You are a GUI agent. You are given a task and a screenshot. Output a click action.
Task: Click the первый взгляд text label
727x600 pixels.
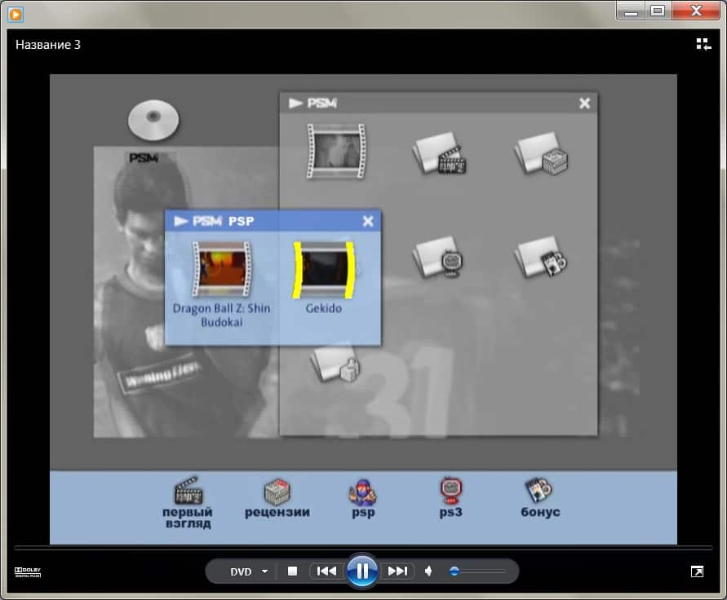click(188, 518)
